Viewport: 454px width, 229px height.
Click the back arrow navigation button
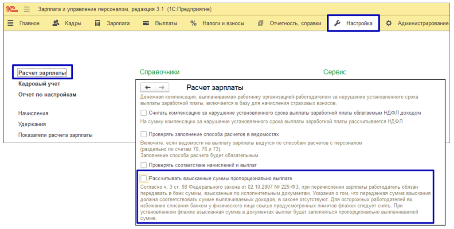click(x=148, y=88)
